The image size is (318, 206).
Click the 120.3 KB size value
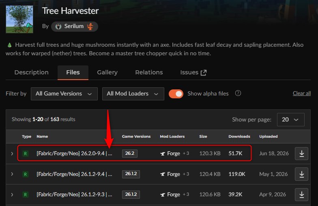click(210, 154)
